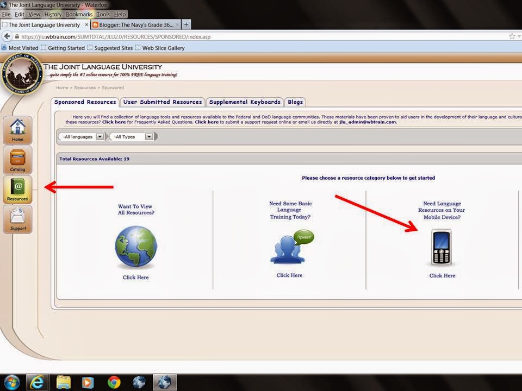The width and height of the screenshot is (522, 391).
Task: Click the Blogger tab favicon
Action: [x=95, y=24]
